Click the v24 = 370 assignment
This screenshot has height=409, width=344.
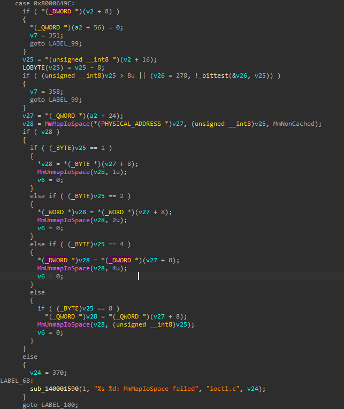tap(49, 373)
